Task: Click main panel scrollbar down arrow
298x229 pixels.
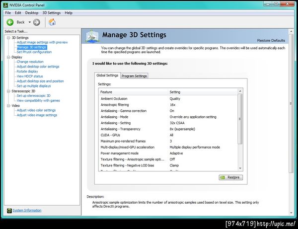Action: [x=291, y=213]
